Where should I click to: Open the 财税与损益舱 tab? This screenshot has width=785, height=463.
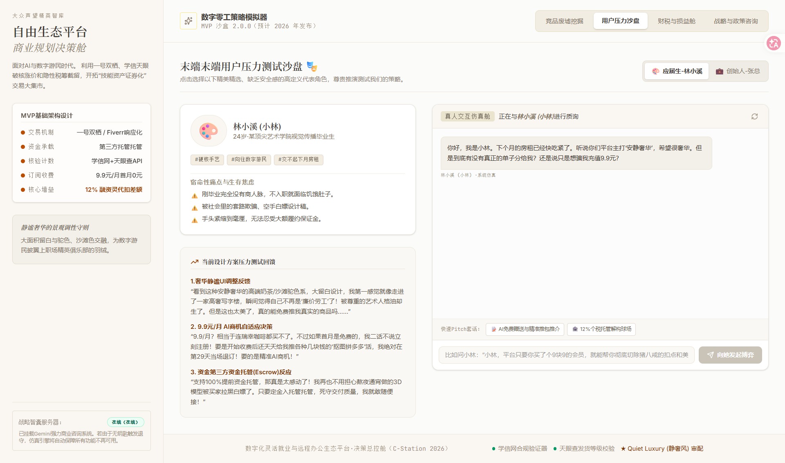click(x=676, y=21)
